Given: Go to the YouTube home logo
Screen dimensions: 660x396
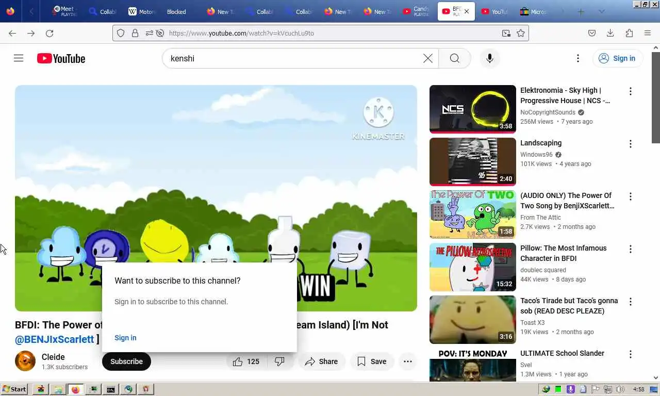Looking at the screenshot, I should (x=61, y=58).
